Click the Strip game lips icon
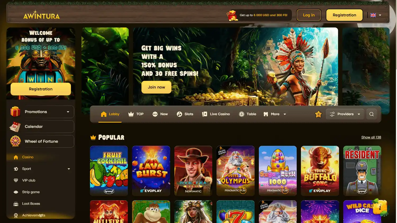Screen dimensions: 397x223 point(16,192)
